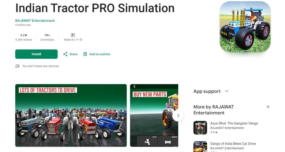Click the 7+ content rating badge
Screen dimensions: 285x152
73,35
